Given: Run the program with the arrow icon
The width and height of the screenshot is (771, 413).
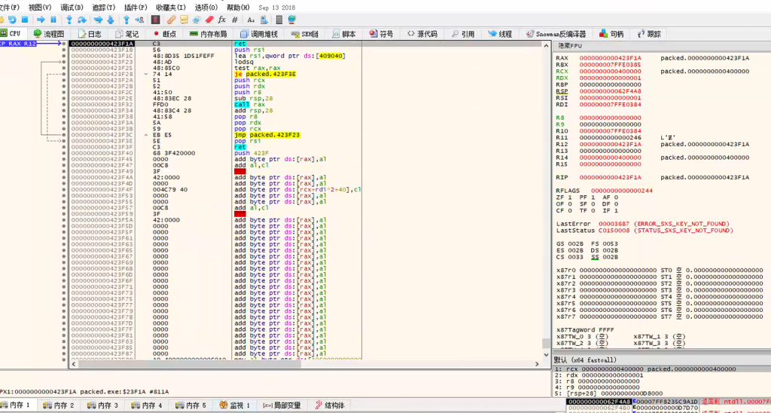Looking at the screenshot, I should (41, 20).
